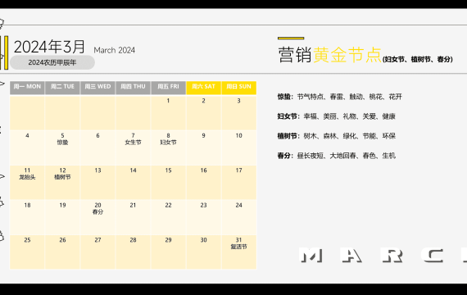Click calendar date 1
467x295 pixels.
coord(168,101)
